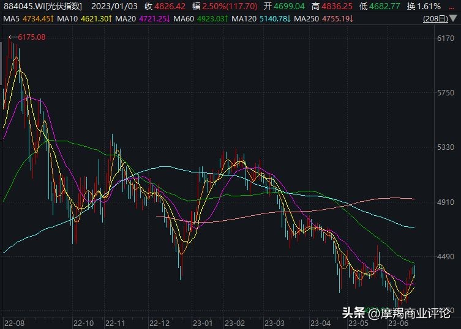Click the 884045.WI index code
This screenshot has width=461, height=329.
click(24, 6)
